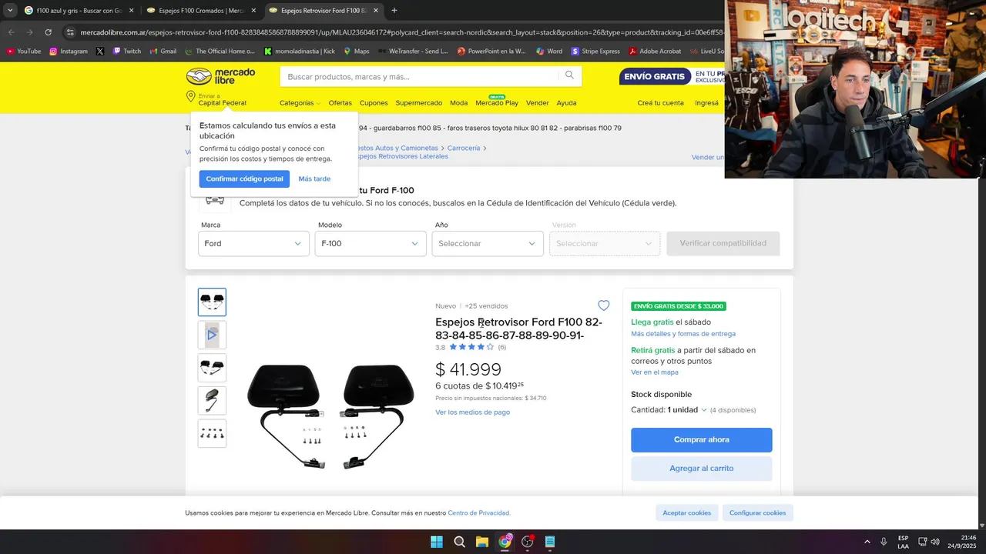
Task: Click the Comprar ahora button
Action: pyautogui.click(x=702, y=440)
